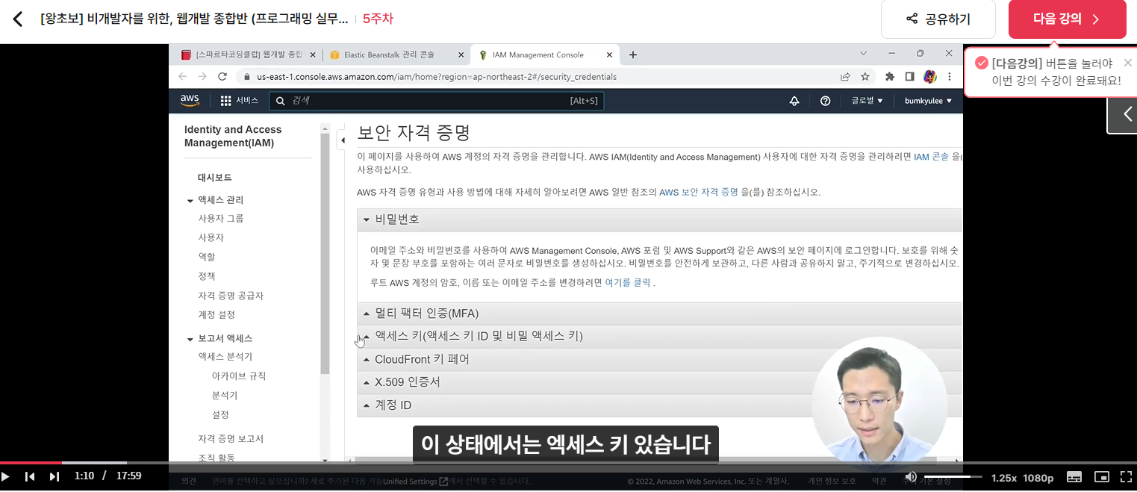Toggle video subtitles icon
Screen dimensions: 1137x492
coord(1074,476)
